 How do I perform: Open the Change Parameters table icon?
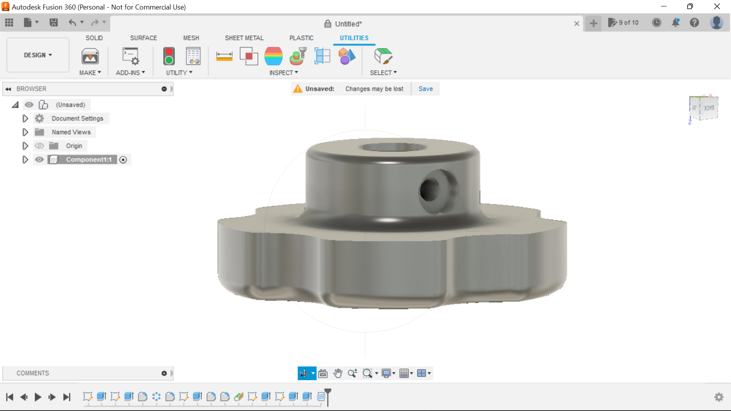pyautogui.click(x=193, y=56)
